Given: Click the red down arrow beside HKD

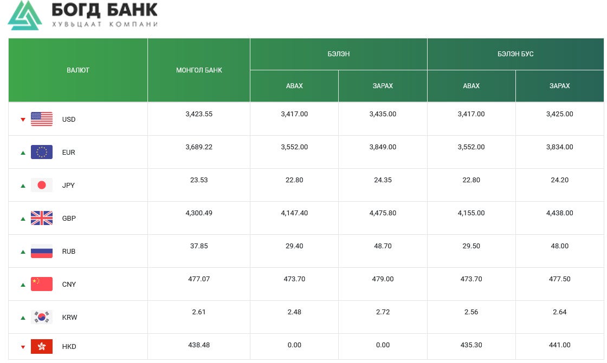Looking at the screenshot, I should [23, 347].
